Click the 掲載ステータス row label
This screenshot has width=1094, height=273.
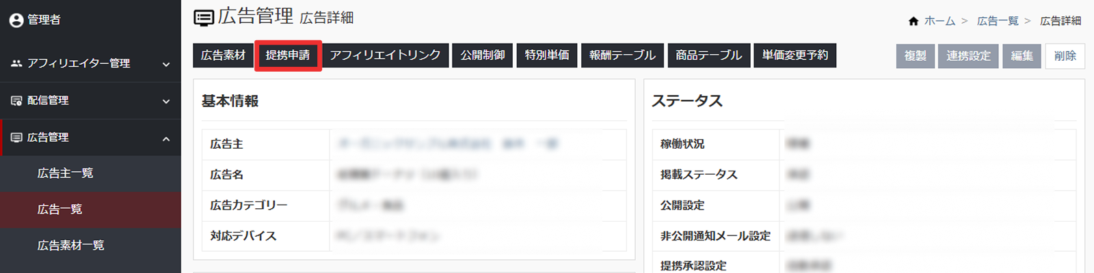699,175
